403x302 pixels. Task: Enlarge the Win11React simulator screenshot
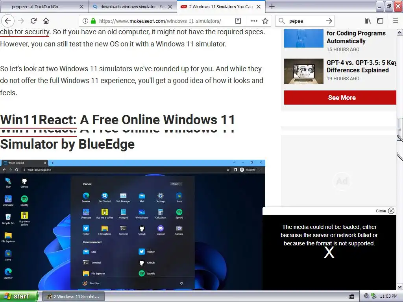(132, 225)
